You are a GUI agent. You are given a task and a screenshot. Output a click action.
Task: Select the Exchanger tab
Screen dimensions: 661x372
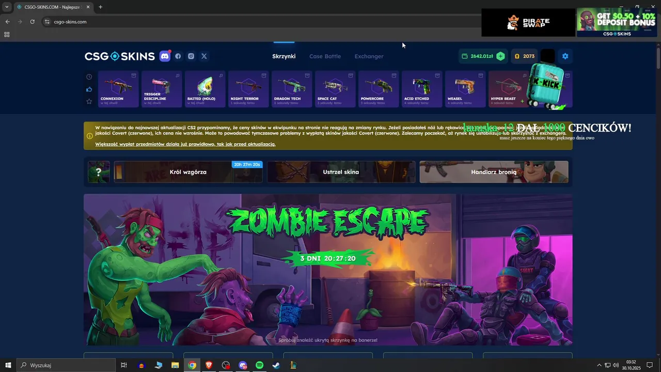369,56
